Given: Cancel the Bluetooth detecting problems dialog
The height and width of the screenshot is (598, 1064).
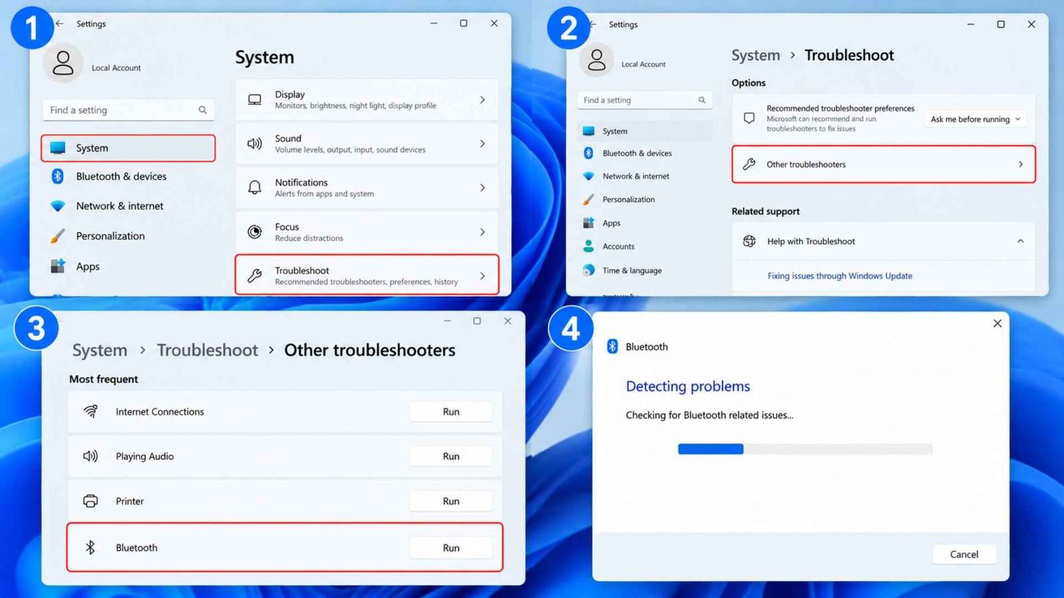Looking at the screenshot, I should [x=964, y=554].
